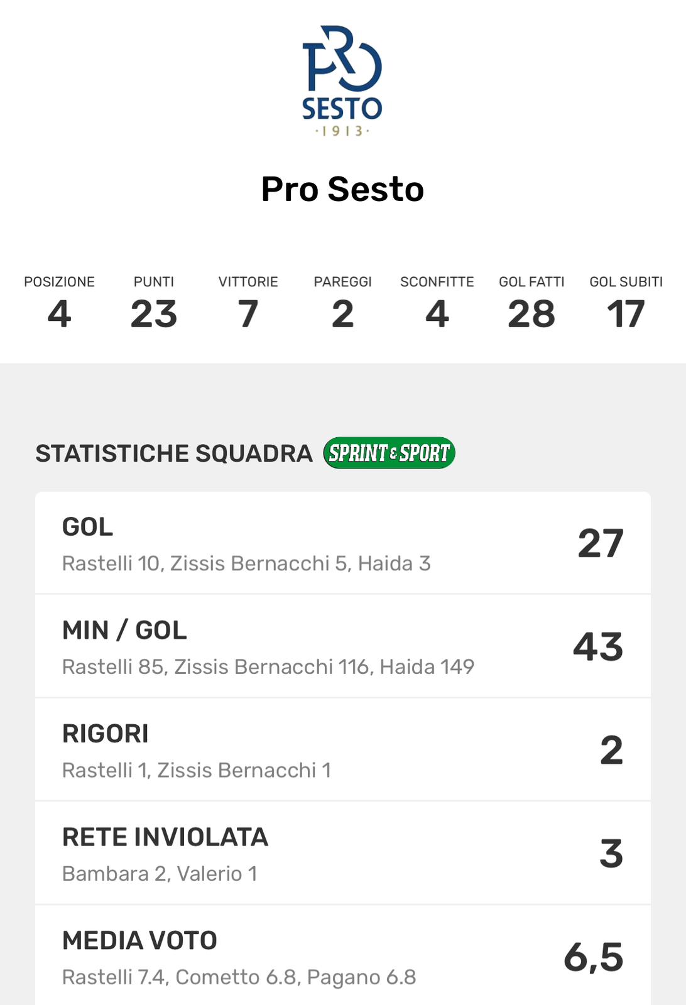Click the POSIZIONE value 4
The height and width of the screenshot is (1005, 686).
click(x=59, y=313)
